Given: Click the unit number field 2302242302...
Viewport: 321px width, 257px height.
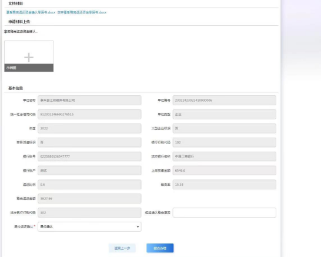Looking at the screenshot, I should tap(225, 101).
